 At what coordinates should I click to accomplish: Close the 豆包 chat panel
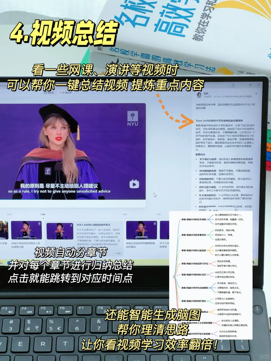[256, 94]
